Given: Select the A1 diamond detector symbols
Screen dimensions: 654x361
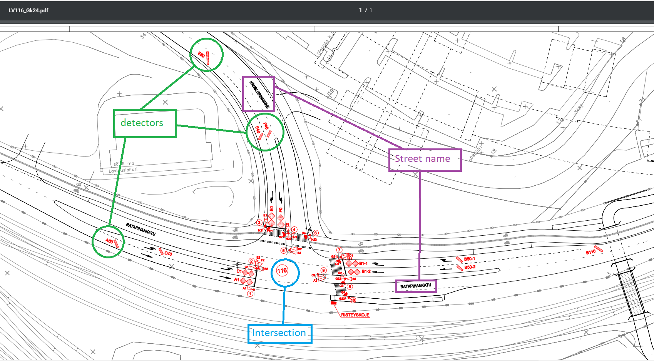Looking at the screenshot, I should tap(246, 281).
